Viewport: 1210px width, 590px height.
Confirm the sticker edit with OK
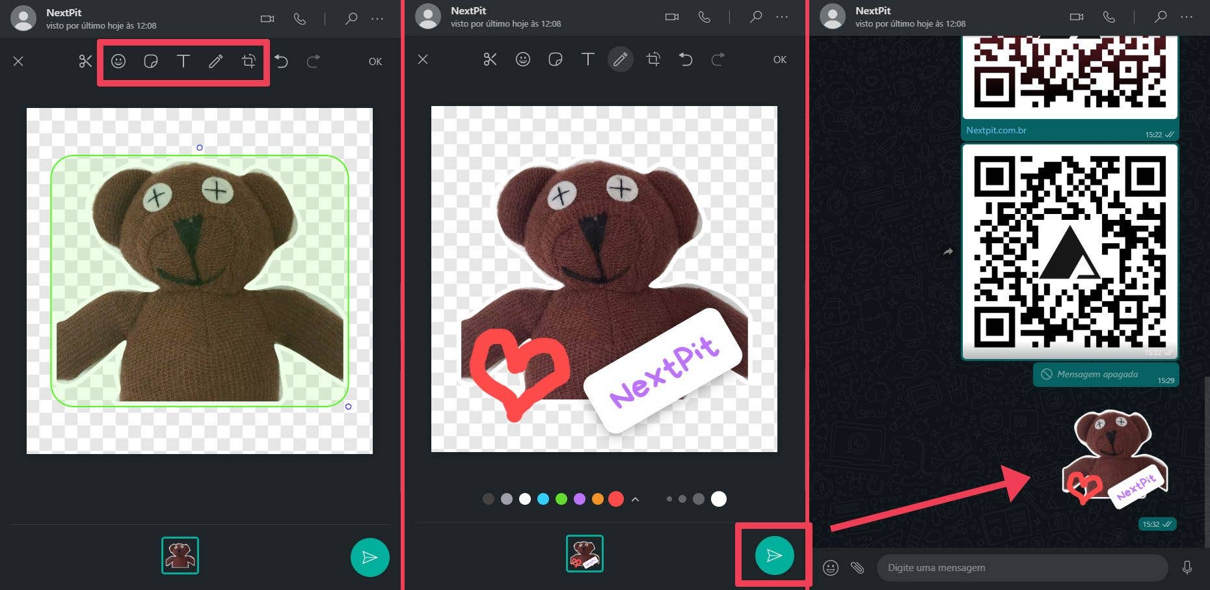375,61
